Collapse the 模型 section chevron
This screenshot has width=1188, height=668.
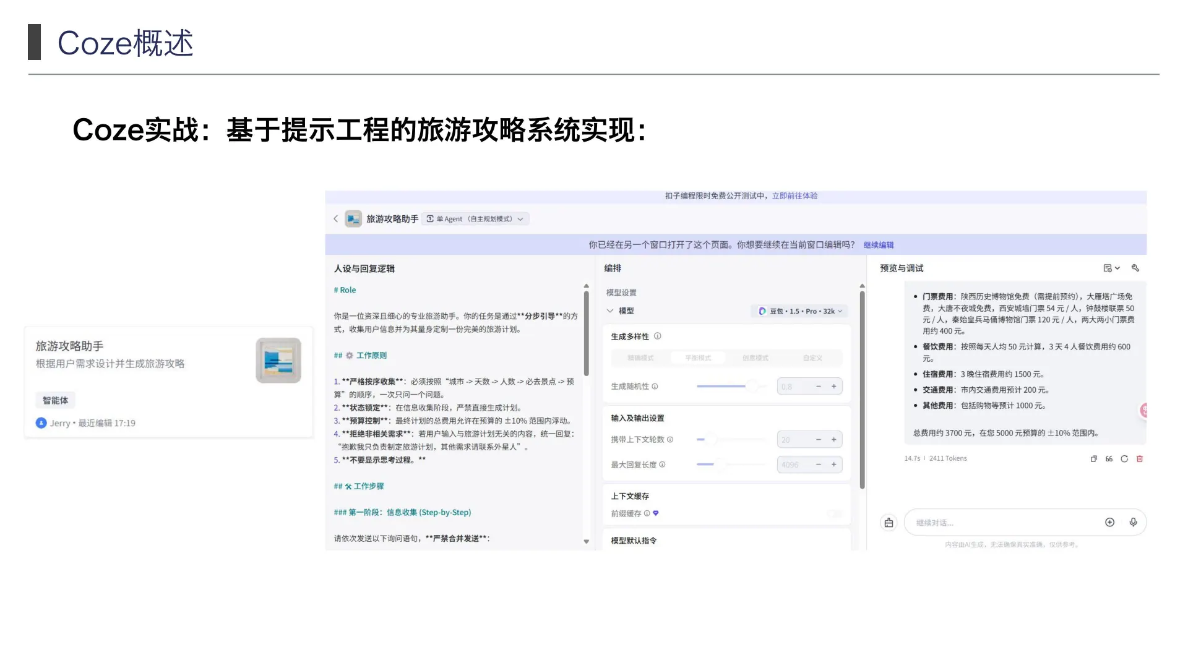coord(610,311)
